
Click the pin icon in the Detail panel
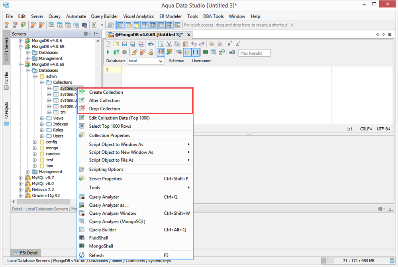point(390,209)
